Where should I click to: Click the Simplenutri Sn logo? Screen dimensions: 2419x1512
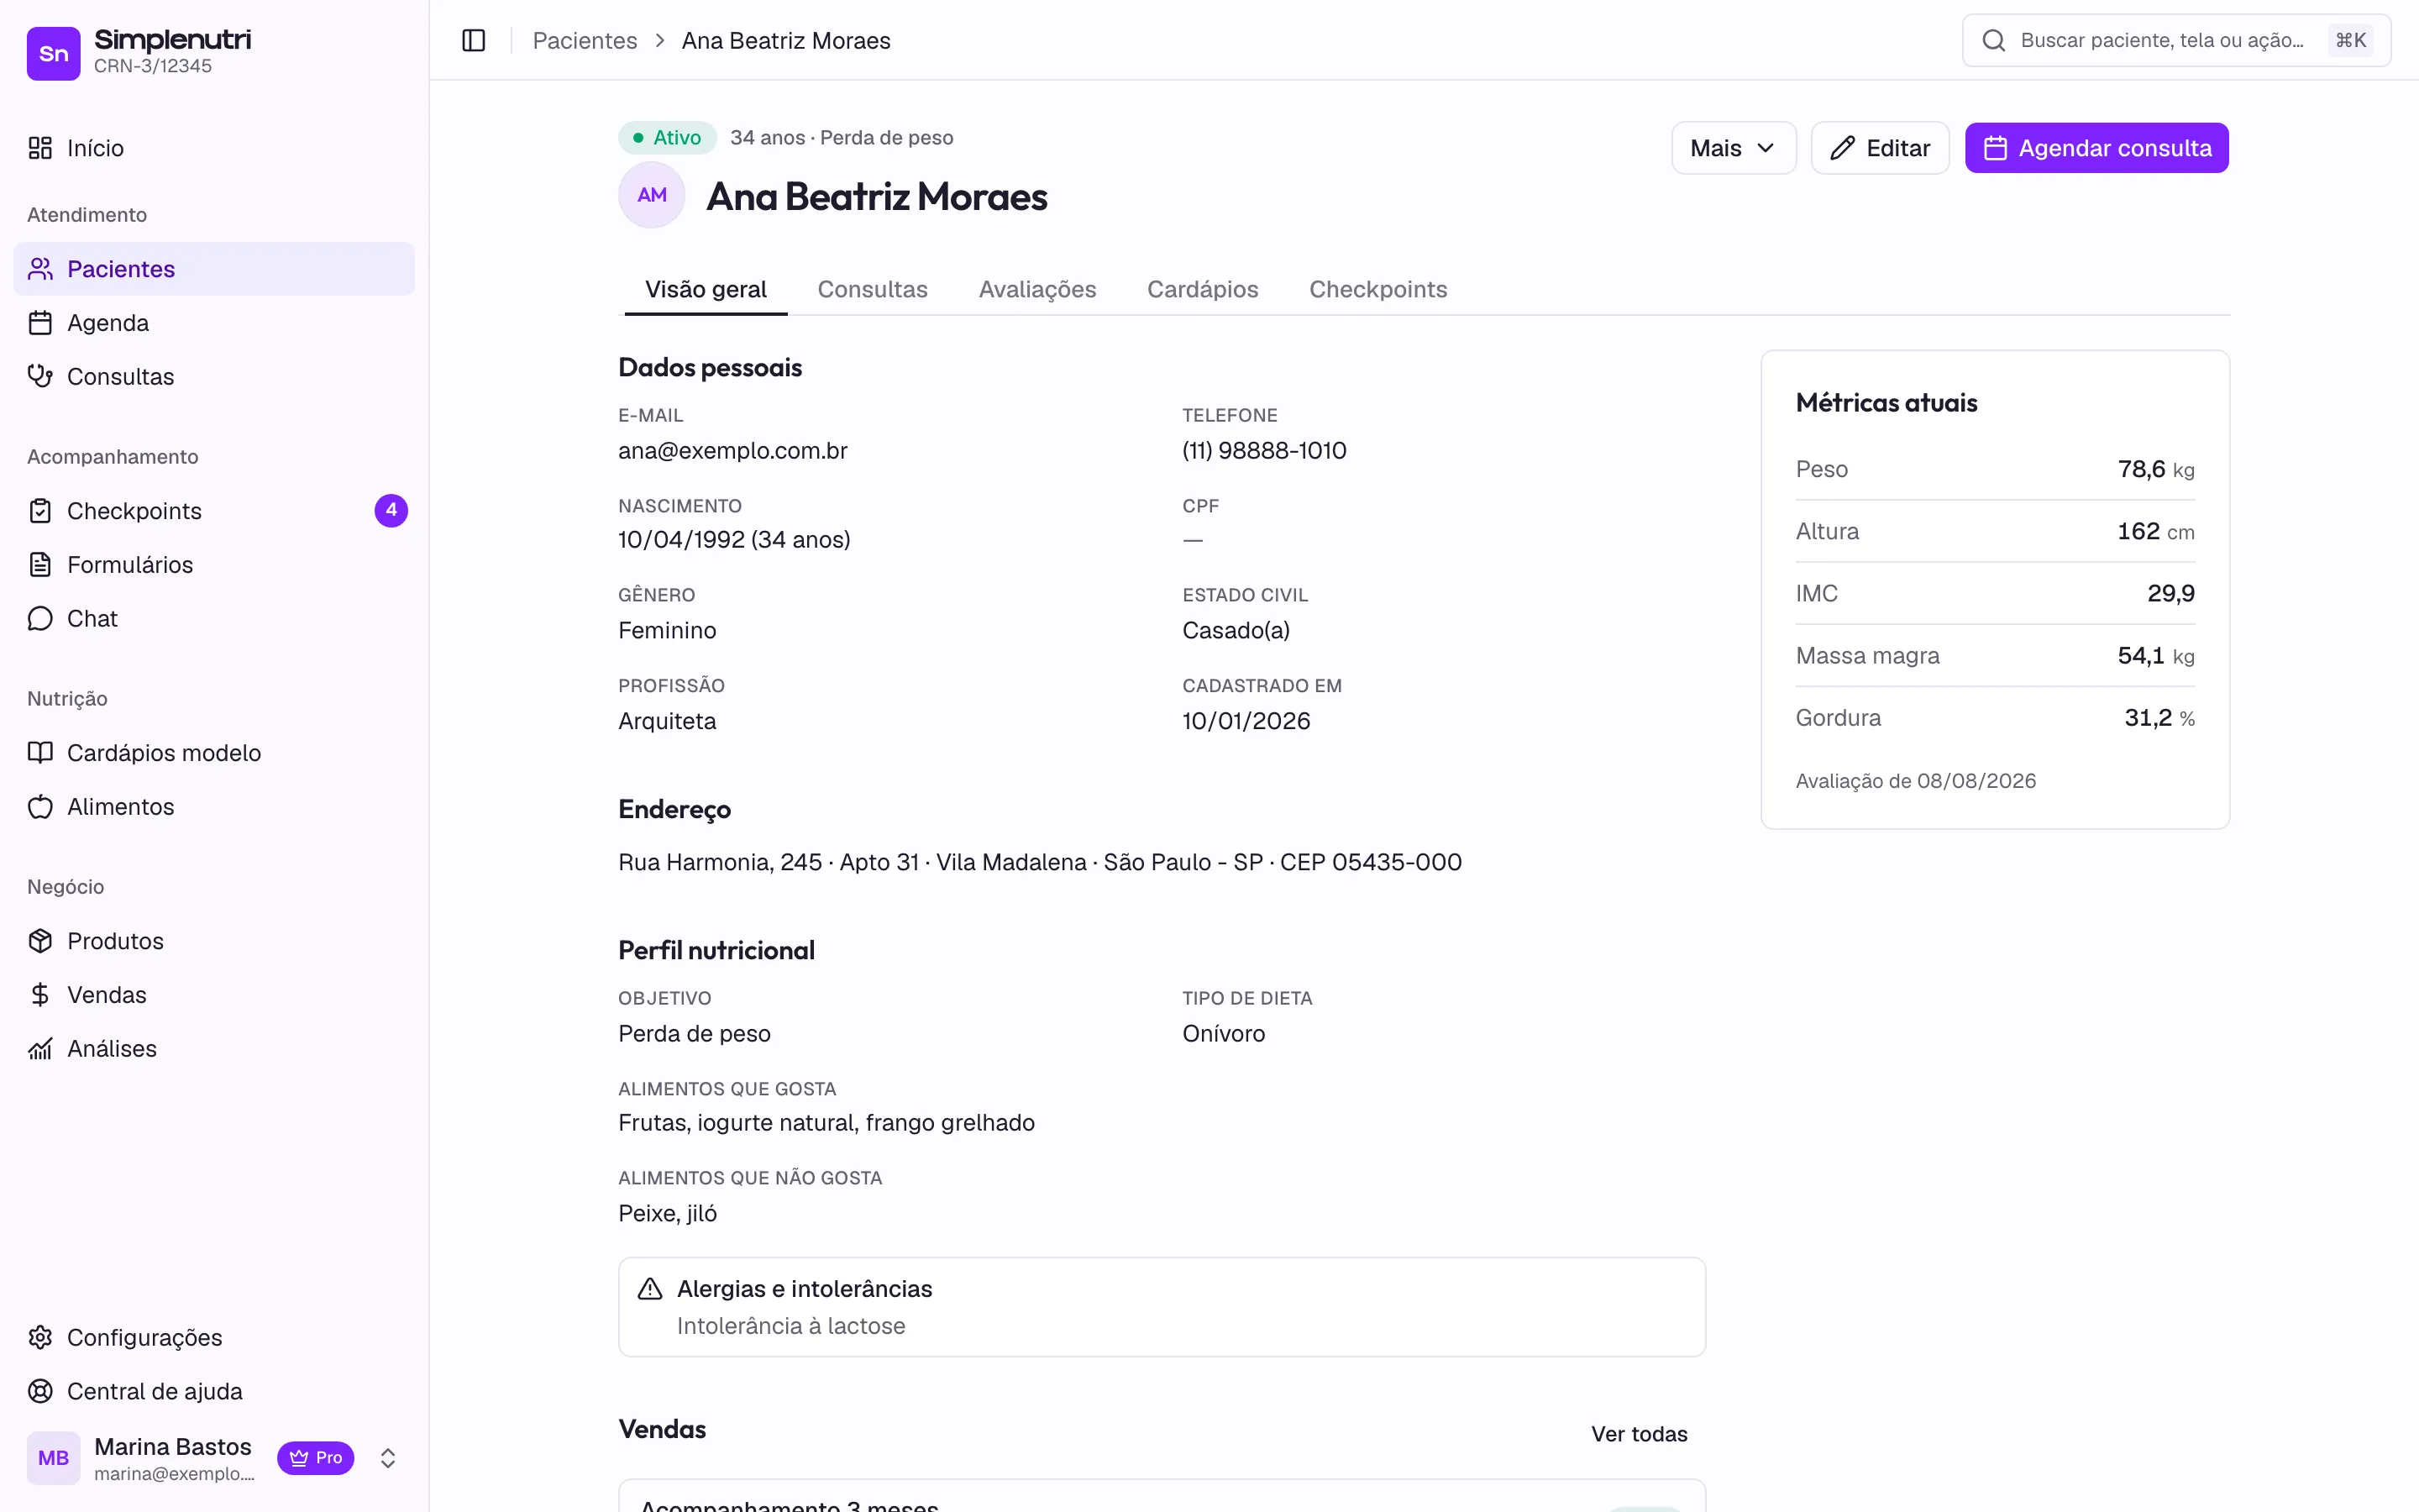53,53
